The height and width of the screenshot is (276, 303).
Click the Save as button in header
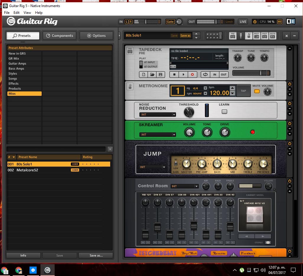pyautogui.click(x=185, y=35)
